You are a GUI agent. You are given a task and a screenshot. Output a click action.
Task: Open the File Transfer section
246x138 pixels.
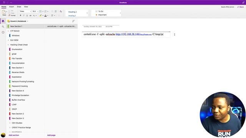point(17,59)
